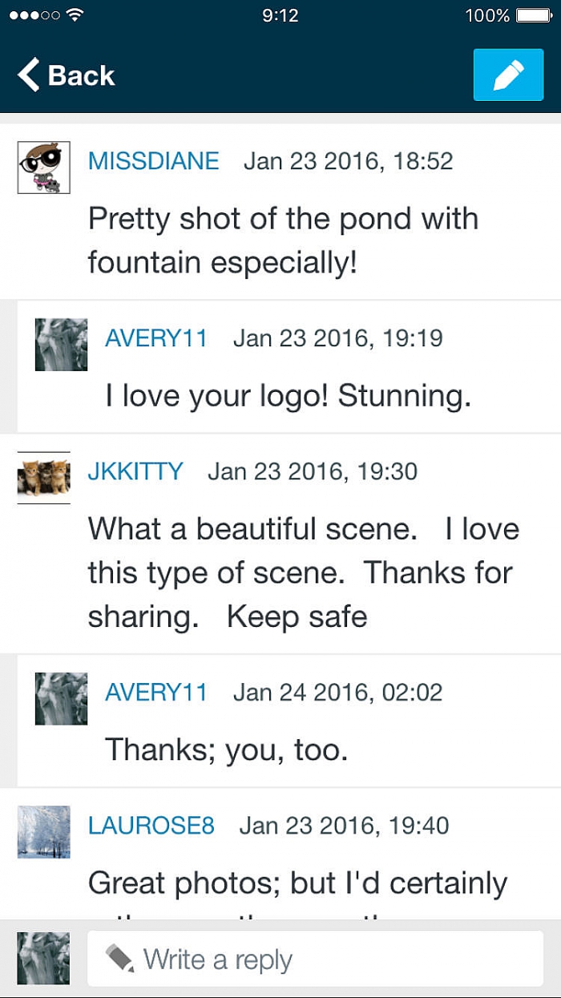Tap your profile picture beside reply box
This screenshot has width=561, height=998.
(x=44, y=959)
